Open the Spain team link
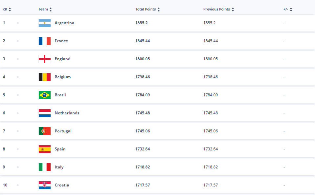This screenshot has width=315, height=195. pos(60,149)
